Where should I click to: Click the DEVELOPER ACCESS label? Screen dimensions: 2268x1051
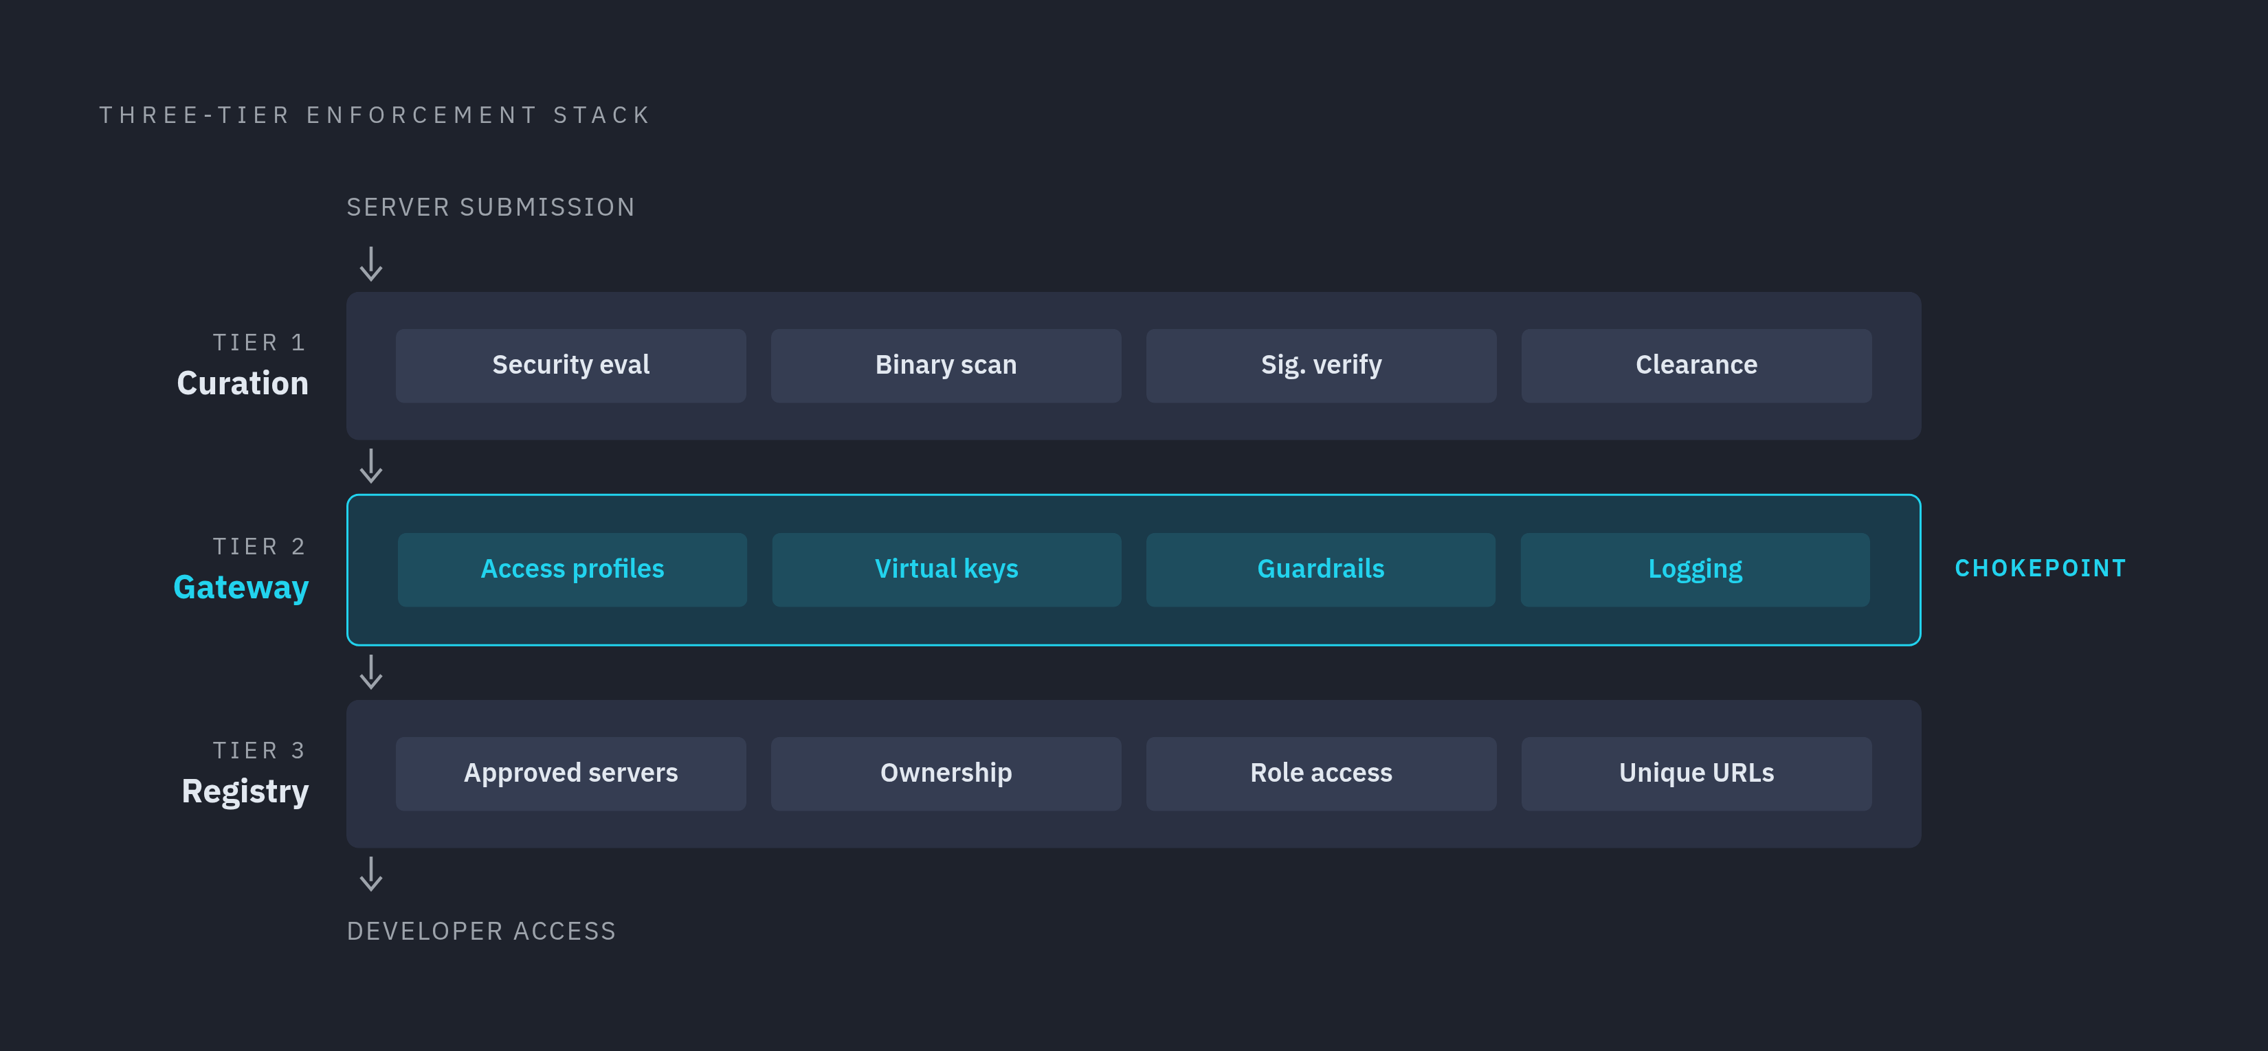point(482,931)
